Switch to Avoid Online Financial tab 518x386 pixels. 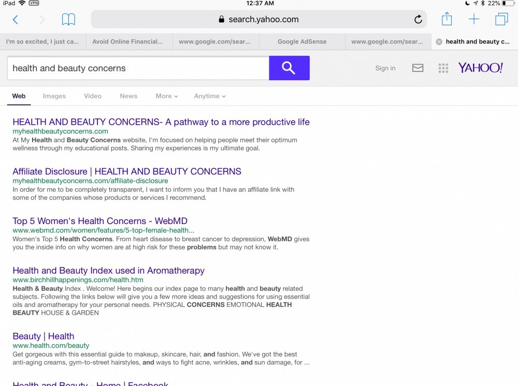click(x=129, y=41)
